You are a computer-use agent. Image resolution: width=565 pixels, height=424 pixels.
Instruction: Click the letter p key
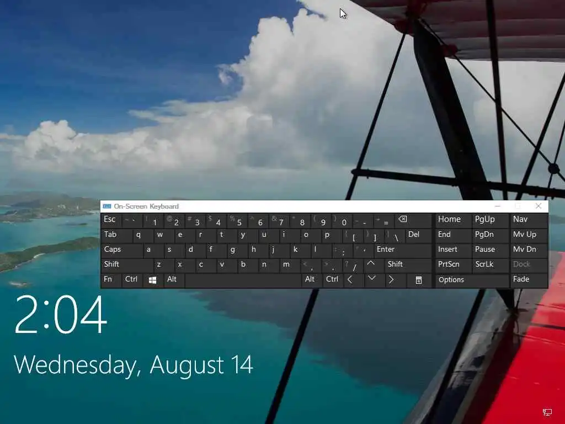pyautogui.click(x=332, y=235)
